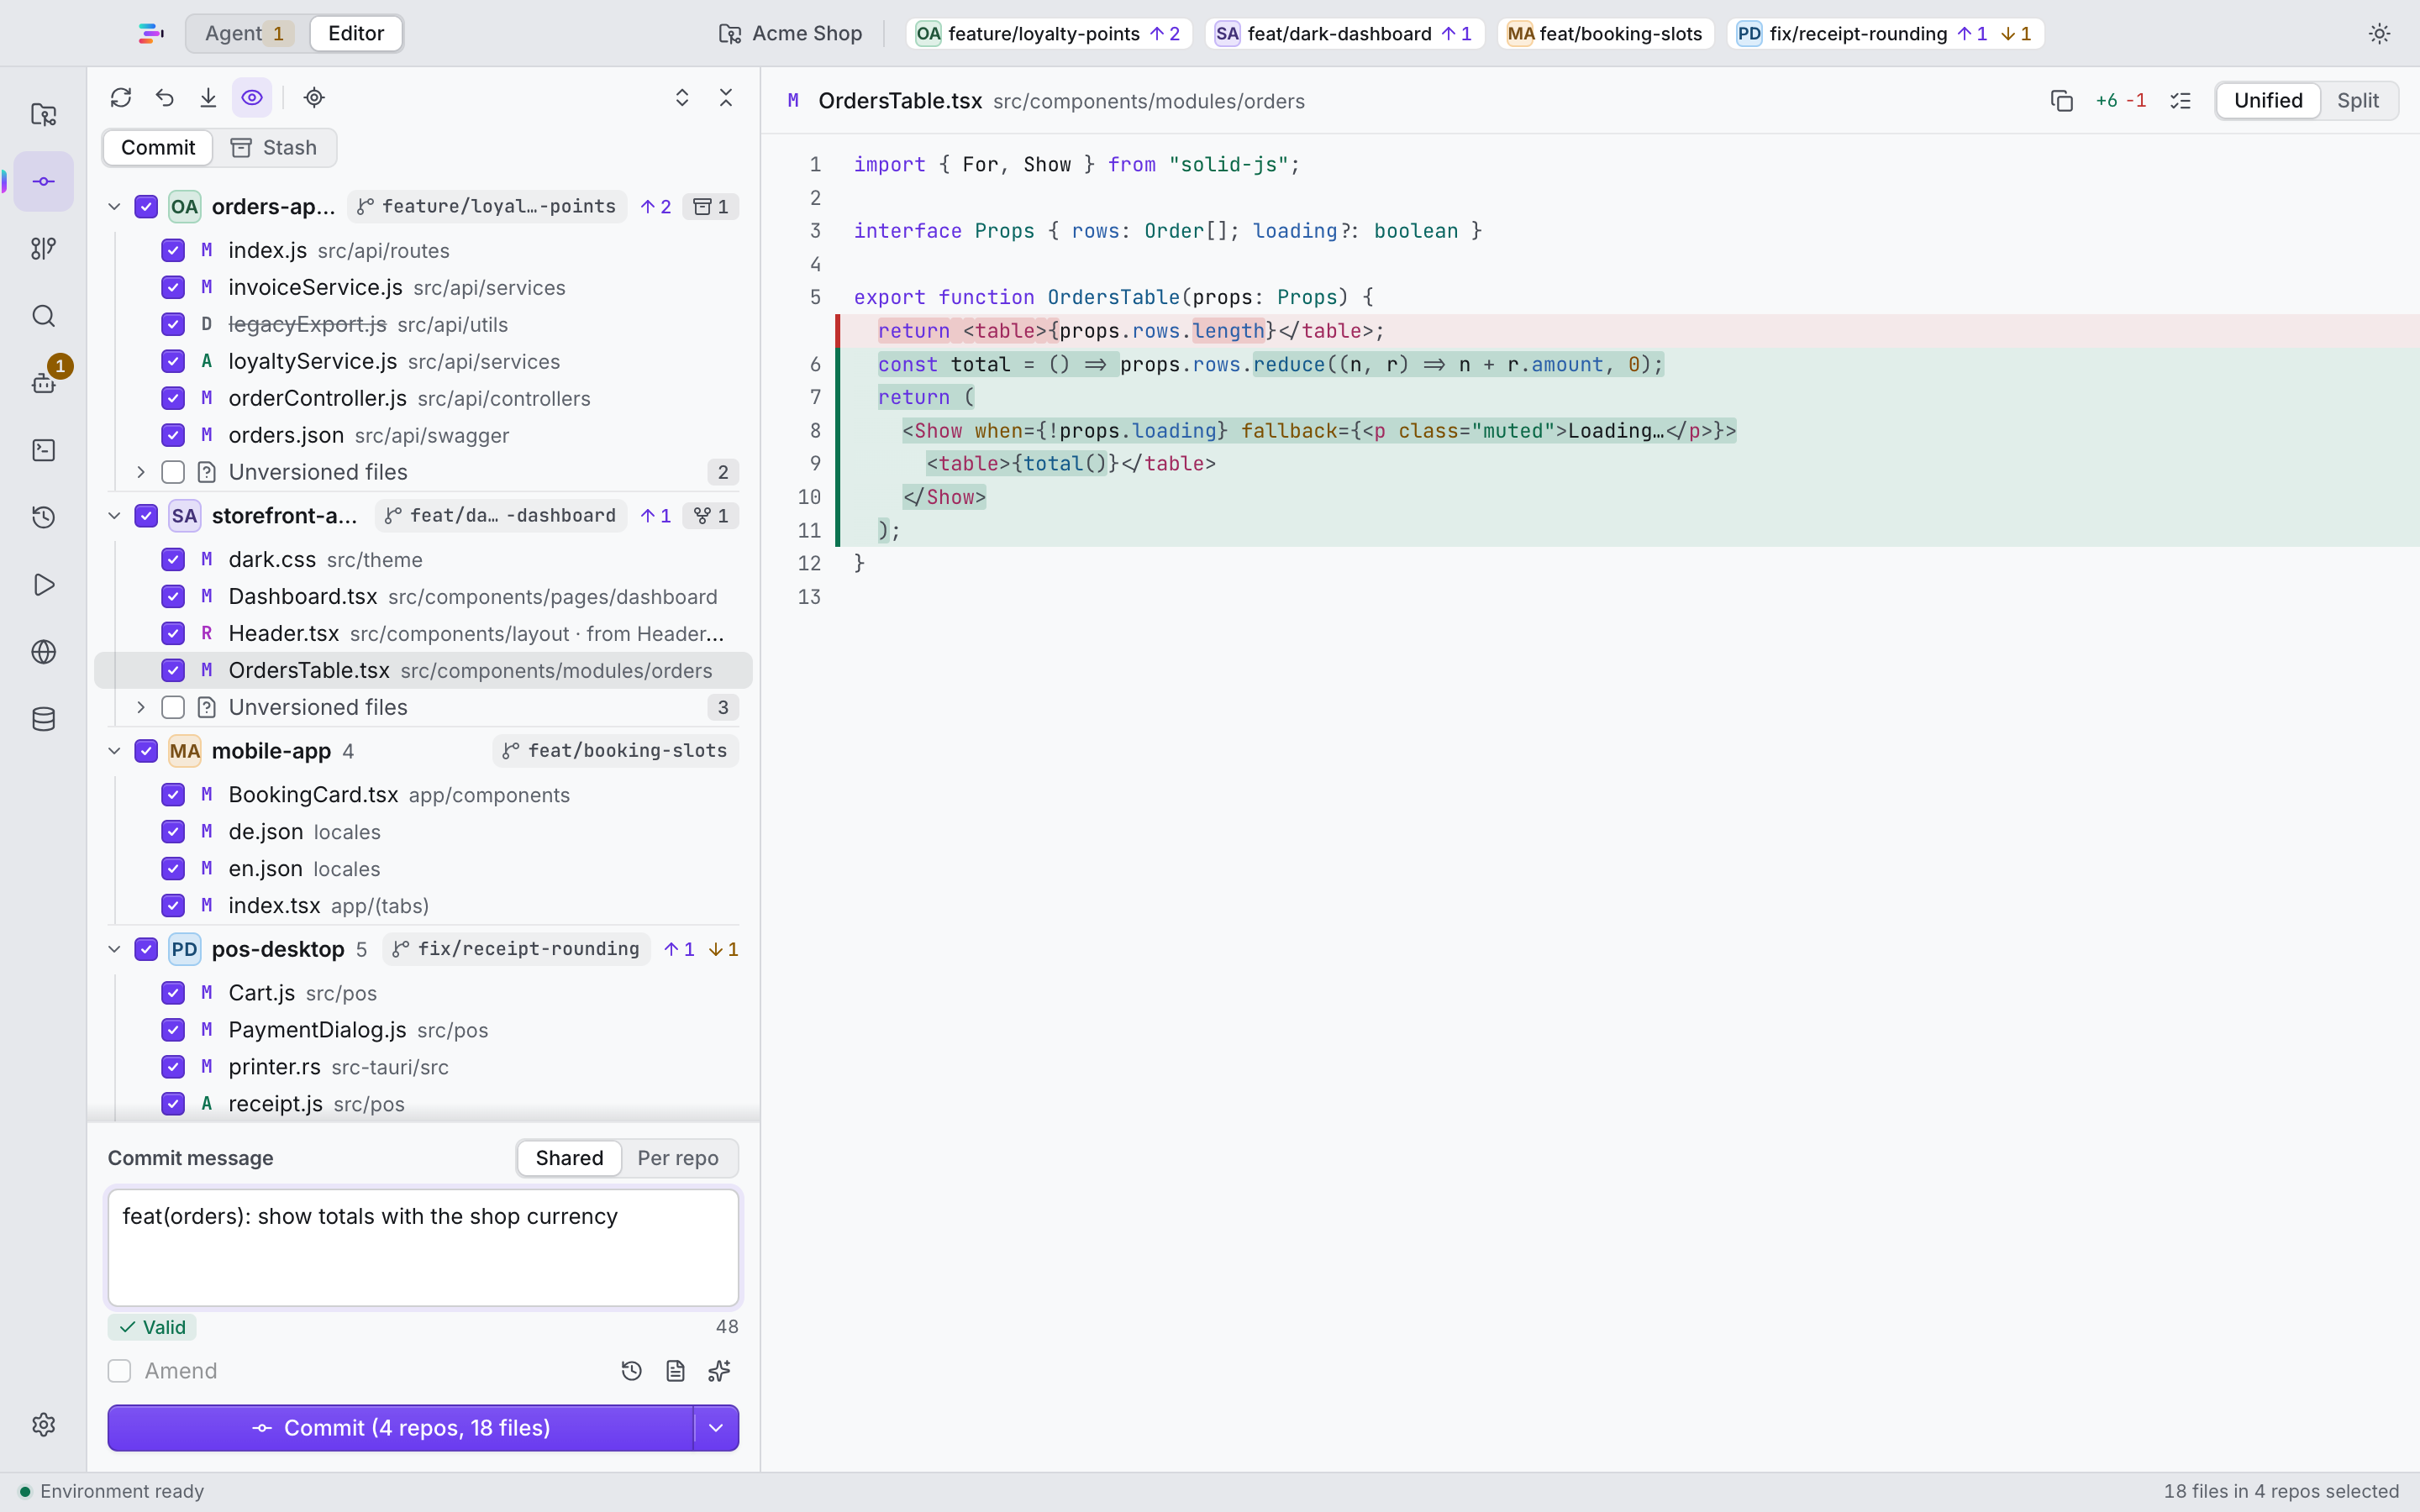Check Unversioned files under storefront-app
Viewport: 2420px width, 1512px height.
(x=173, y=707)
